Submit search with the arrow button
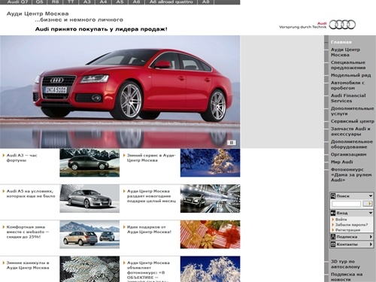This screenshot has height=282, width=376. pos(368,204)
